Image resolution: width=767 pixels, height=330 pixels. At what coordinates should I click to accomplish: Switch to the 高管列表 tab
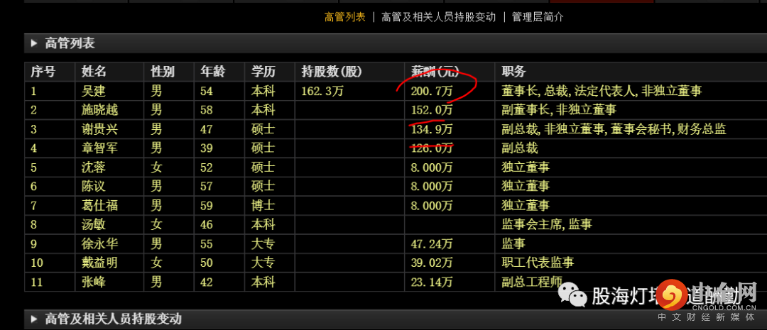pyautogui.click(x=345, y=17)
